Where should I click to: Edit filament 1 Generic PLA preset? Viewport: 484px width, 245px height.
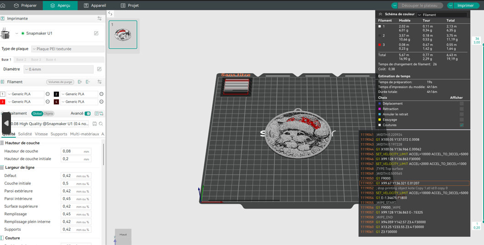pyautogui.click(x=48, y=94)
